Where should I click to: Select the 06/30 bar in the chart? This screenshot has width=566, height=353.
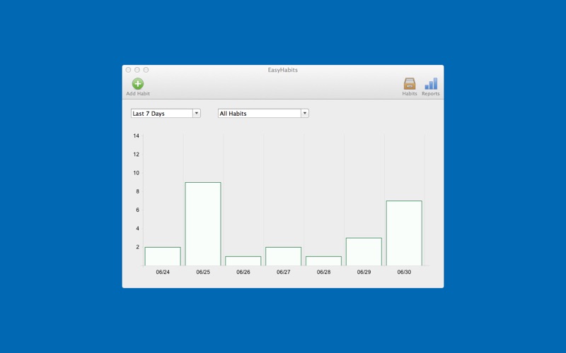coord(404,234)
